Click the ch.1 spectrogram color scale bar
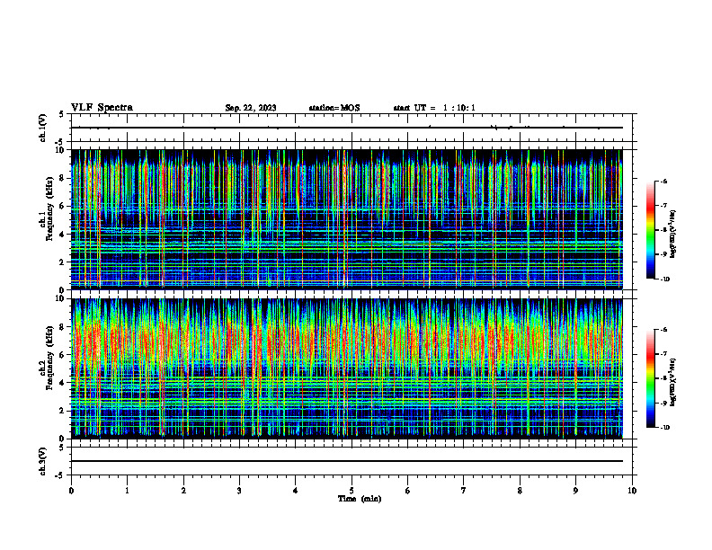The image size is (712, 550). point(651,230)
